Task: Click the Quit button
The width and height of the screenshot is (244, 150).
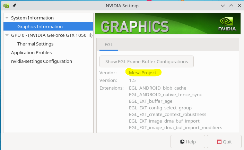Action: 224,142
